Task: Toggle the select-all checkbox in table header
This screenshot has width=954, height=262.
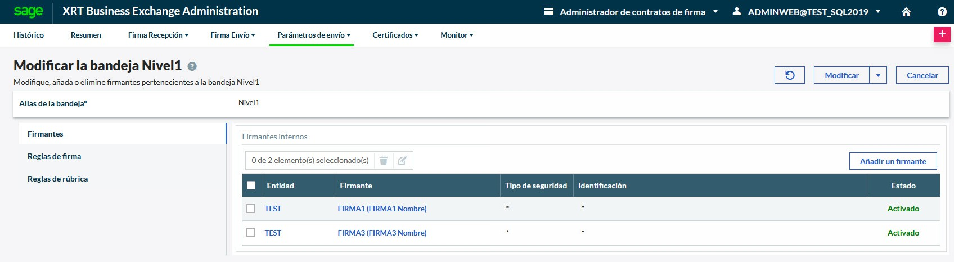Action: tap(251, 186)
